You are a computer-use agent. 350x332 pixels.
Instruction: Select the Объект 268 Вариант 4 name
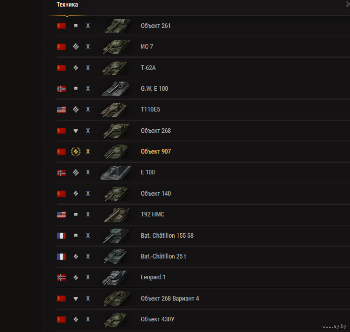point(170,299)
